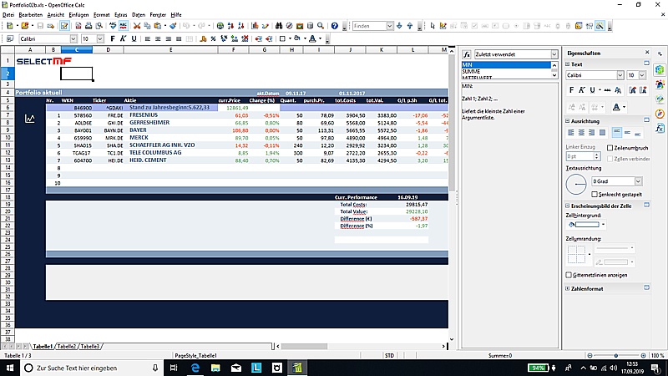Open sidebar Functions deck icon

[660, 128]
